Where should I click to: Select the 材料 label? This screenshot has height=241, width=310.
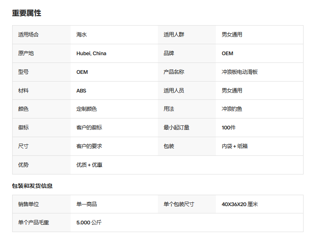[23, 90]
